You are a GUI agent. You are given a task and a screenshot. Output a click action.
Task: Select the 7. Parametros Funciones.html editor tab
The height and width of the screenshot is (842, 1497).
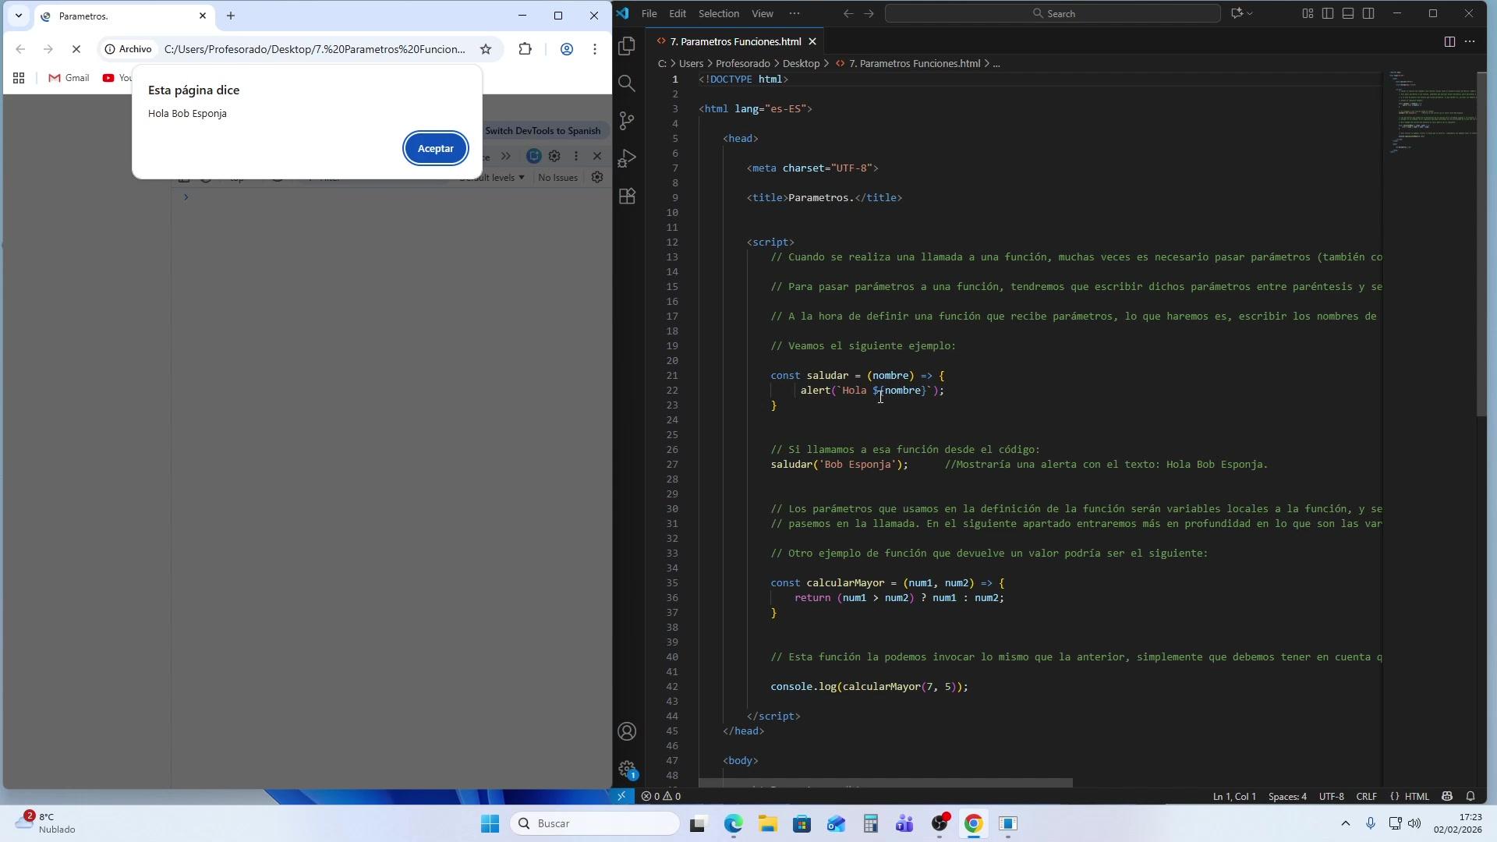tap(735, 41)
